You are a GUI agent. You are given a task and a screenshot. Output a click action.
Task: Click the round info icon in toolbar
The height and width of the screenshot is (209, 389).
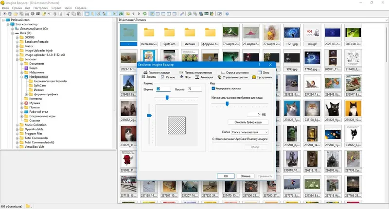33,14
